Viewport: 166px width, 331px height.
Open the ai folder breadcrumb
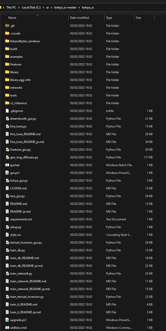pos(48,7)
